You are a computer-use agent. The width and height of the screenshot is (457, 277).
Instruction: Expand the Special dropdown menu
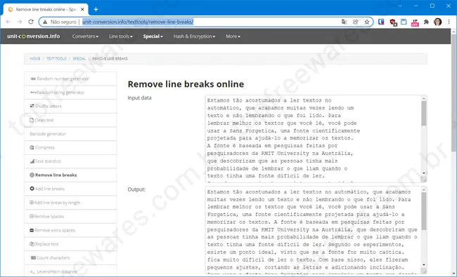pyautogui.click(x=153, y=36)
